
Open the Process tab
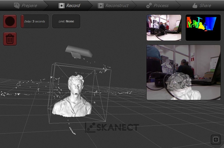pyautogui.click(x=157, y=6)
